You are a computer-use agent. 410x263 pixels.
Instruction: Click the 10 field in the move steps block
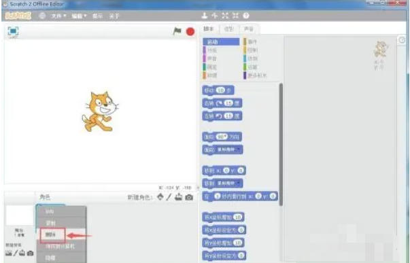[220, 90]
